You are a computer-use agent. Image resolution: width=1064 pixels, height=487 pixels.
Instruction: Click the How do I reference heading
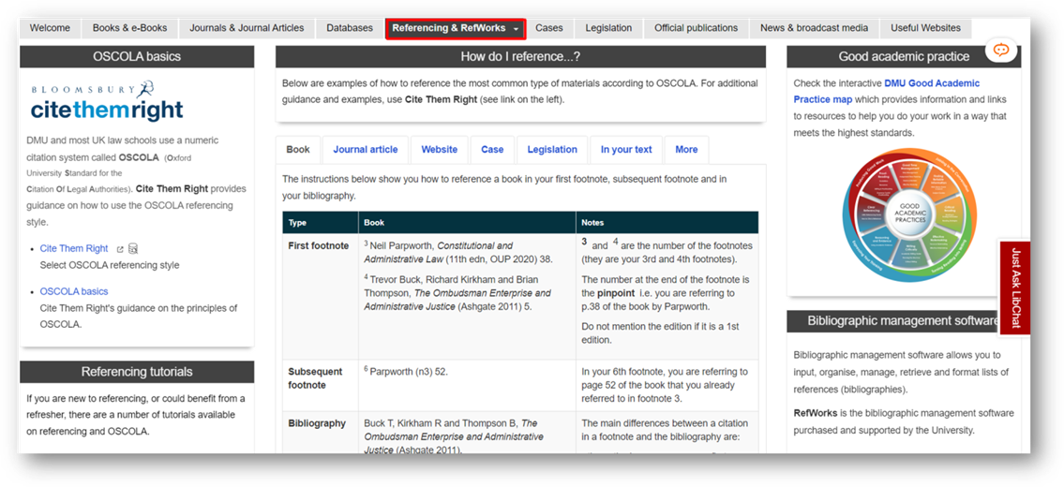coord(520,57)
